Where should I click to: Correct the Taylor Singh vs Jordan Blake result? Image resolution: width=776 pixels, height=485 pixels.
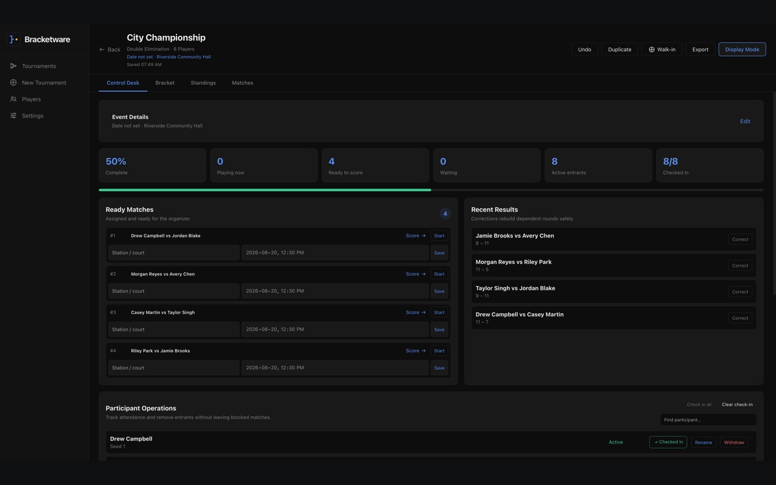tap(740, 292)
